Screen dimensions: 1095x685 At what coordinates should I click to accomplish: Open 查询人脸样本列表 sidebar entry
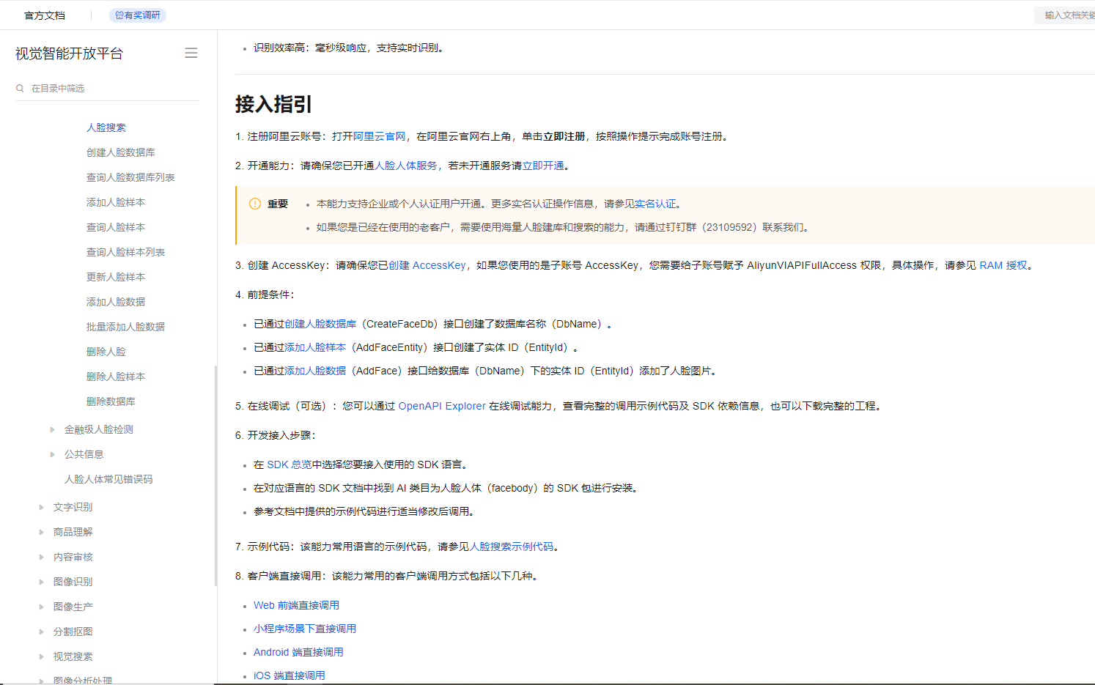[x=125, y=252]
